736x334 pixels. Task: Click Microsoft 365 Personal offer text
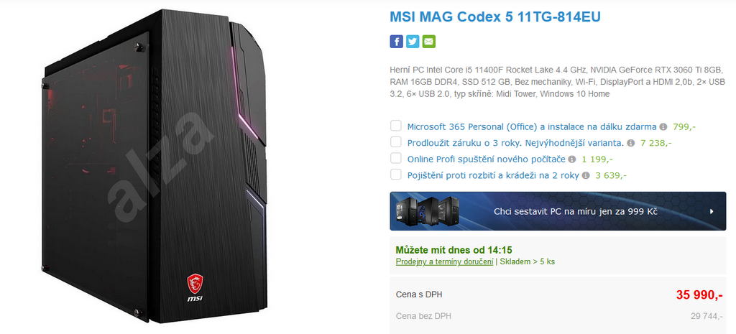[532, 126]
